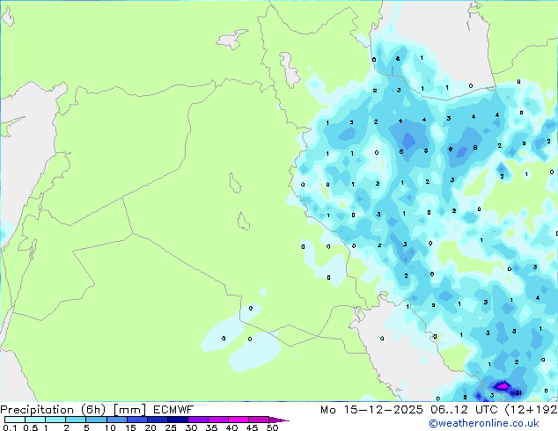
Task: Open the weatheronline.co.uk copyright link
Action: pyautogui.click(x=484, y=423)
